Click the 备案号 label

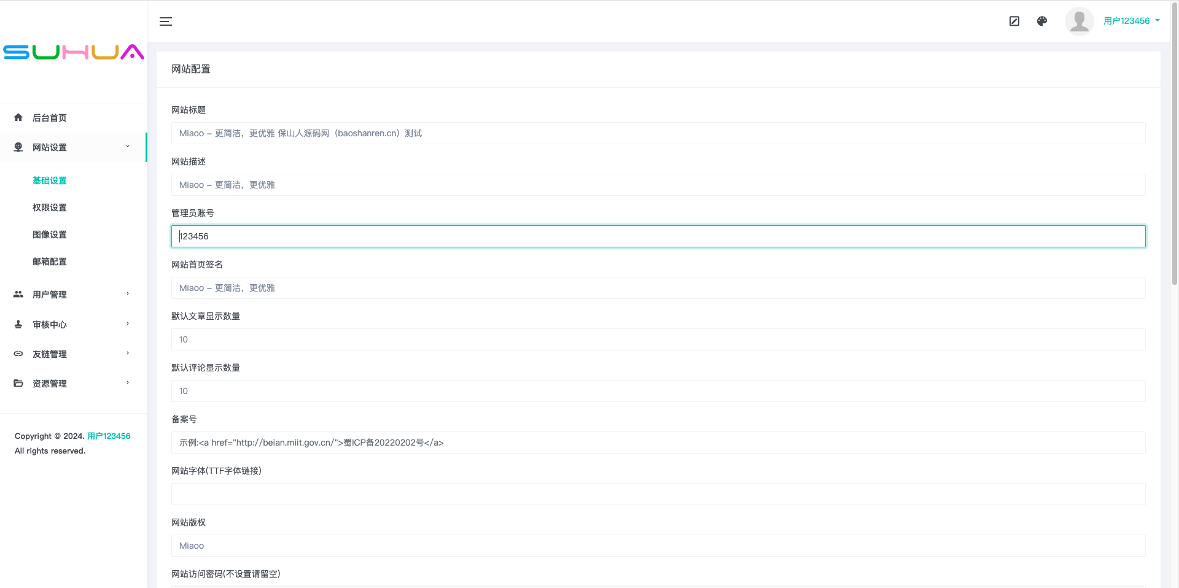pyautogui.click(x=184, y=419)
